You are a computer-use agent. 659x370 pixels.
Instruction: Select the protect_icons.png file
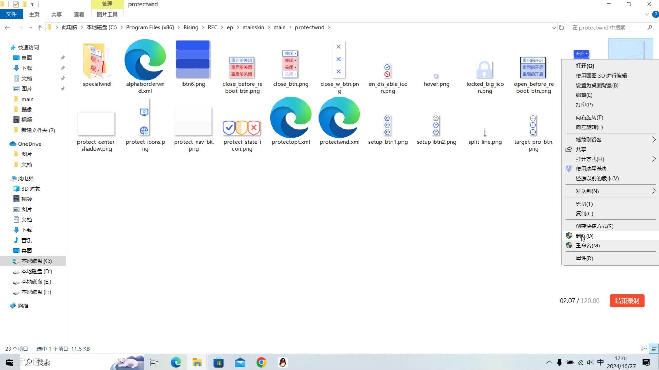click(145, 125)
